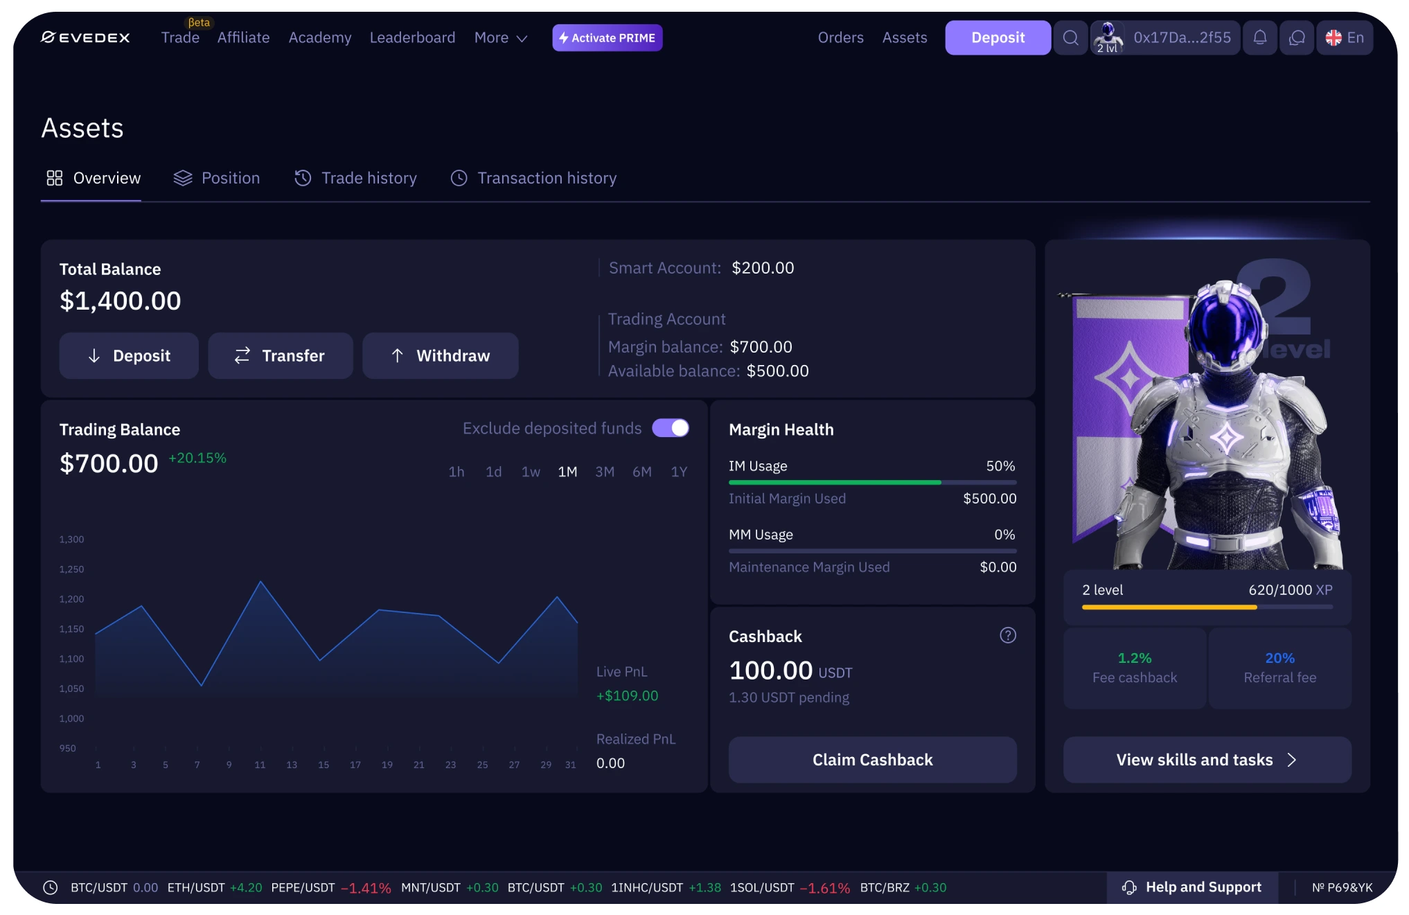The height and width of the screenshot is (915, 1409).
Task: Open the Affiliate nav item
Action: [243, 37]
